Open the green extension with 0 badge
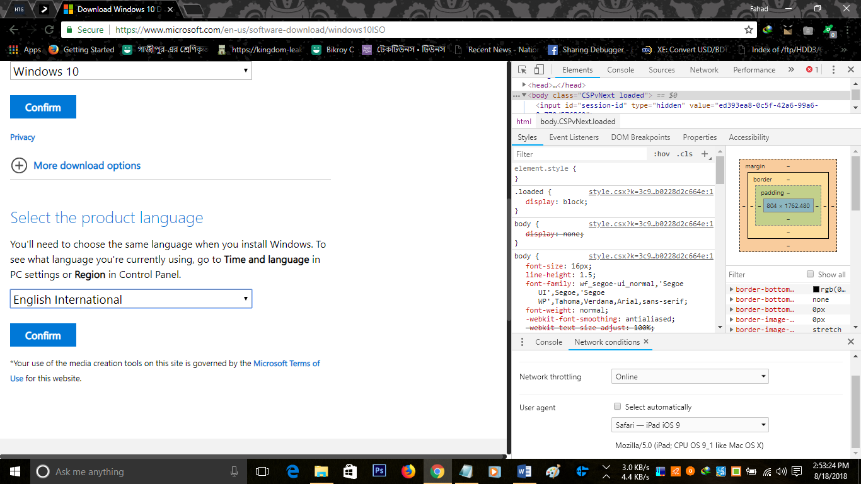Image resolution: width=861 pixels, height=484 pixels. [830, 30]
